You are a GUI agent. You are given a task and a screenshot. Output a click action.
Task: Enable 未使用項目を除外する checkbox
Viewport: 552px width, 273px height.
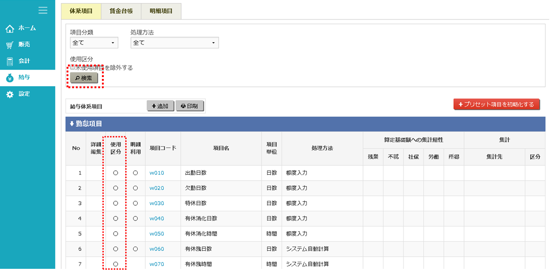click(x=73, y=68)
